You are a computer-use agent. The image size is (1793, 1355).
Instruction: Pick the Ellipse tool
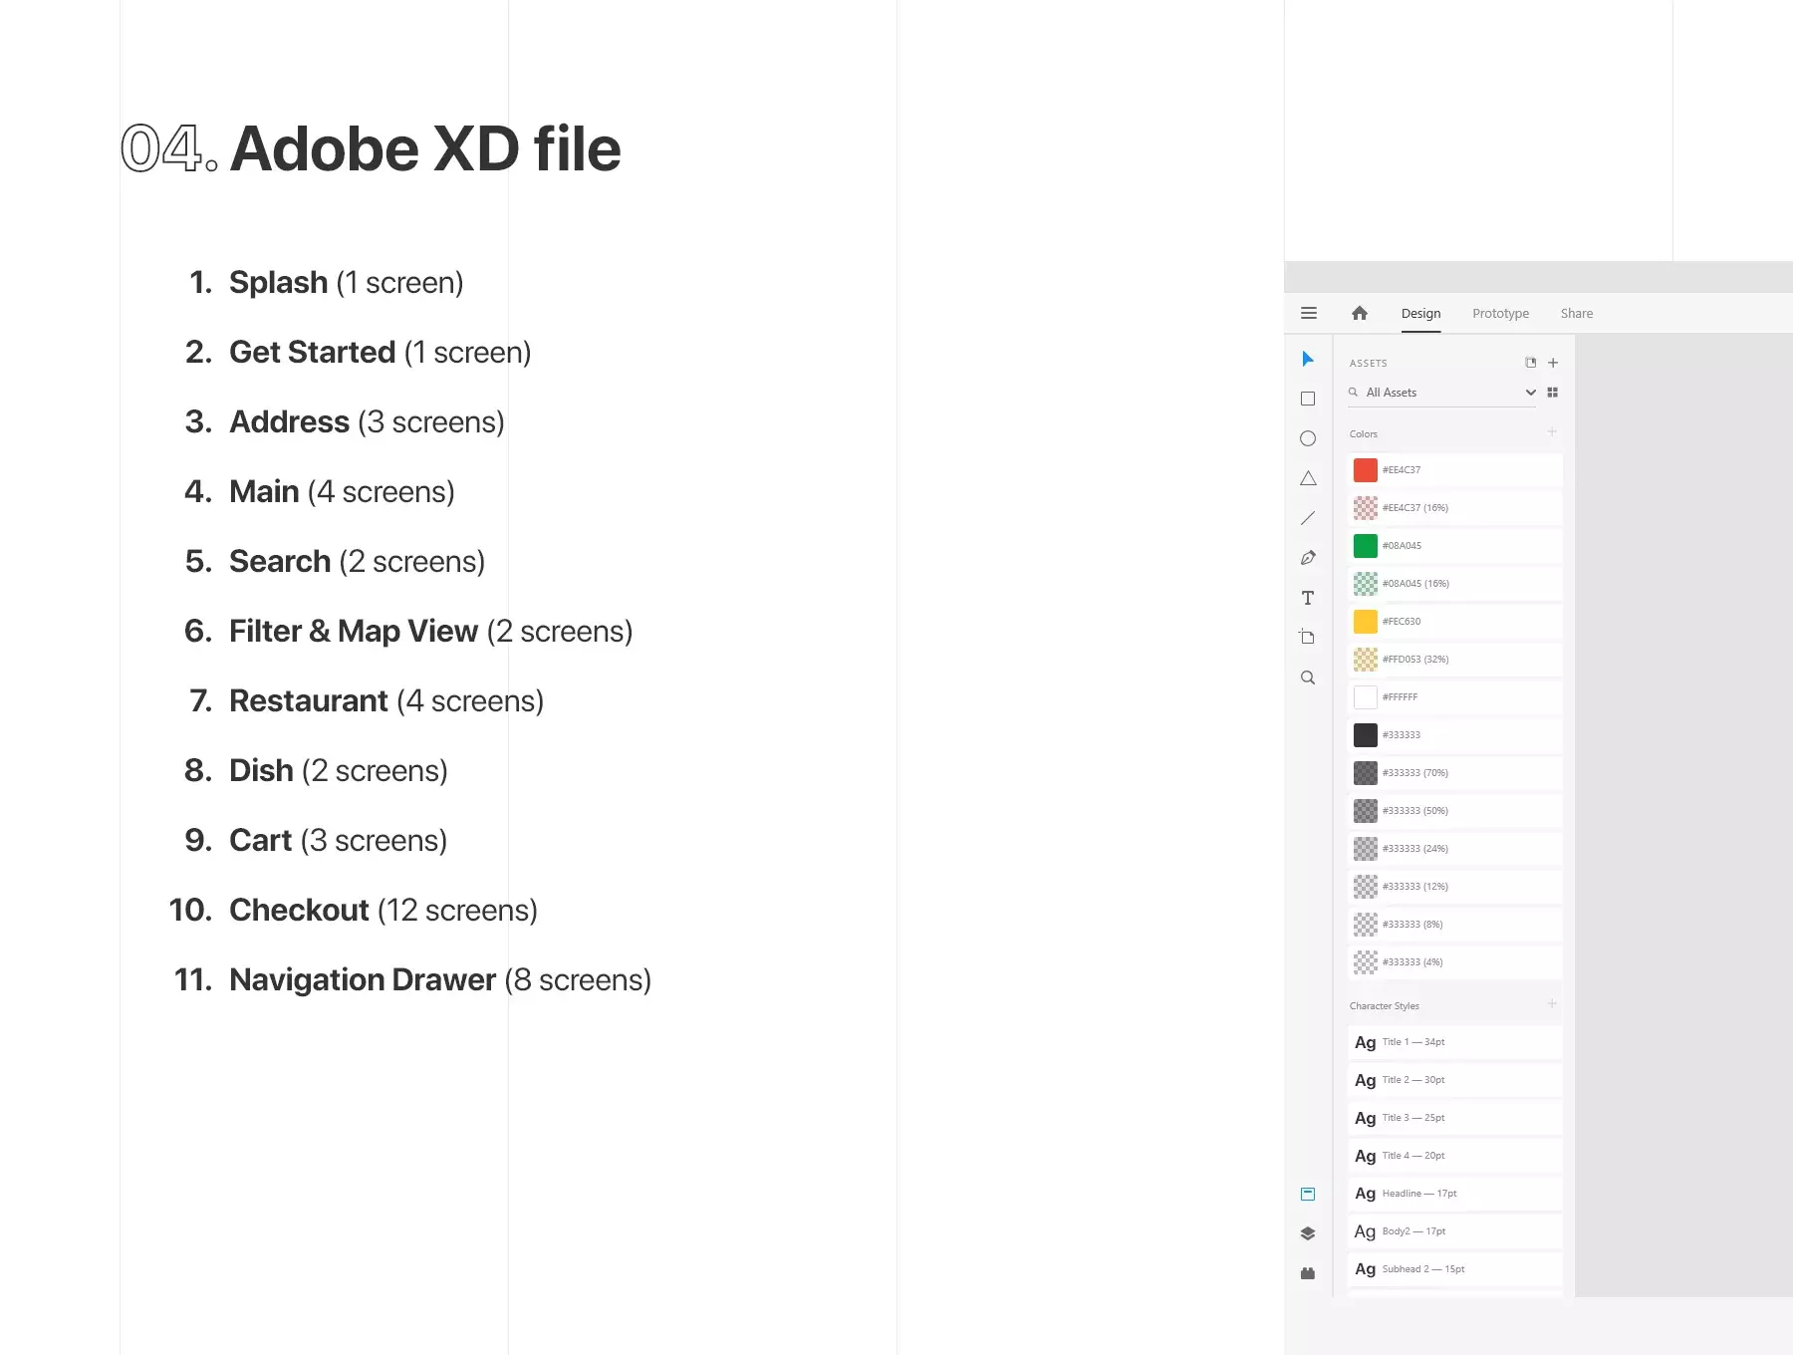tap(1308, 438)
